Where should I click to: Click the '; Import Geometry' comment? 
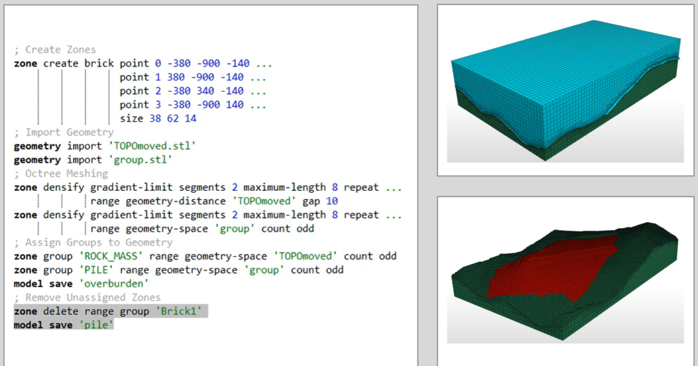[x=63, y=133]
